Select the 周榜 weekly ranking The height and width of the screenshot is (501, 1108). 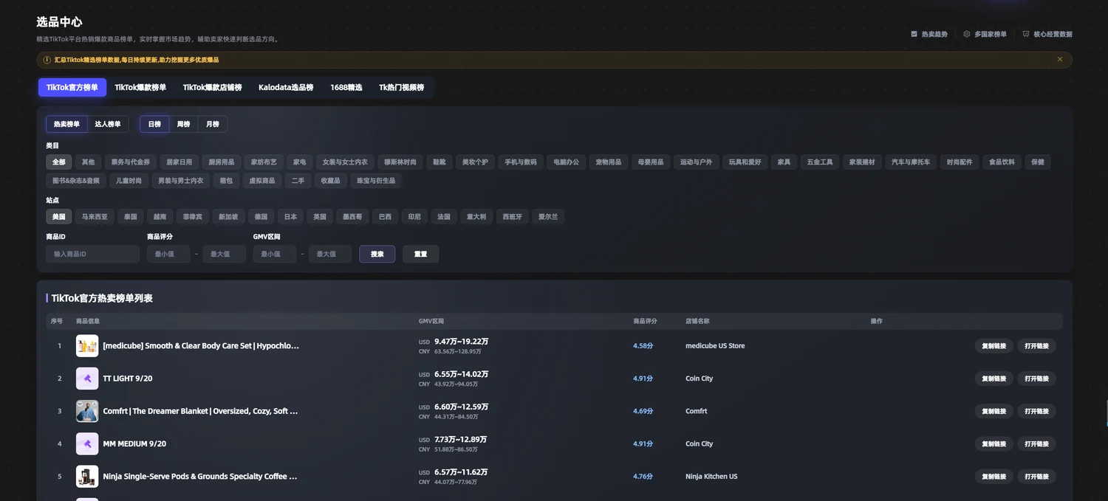(183, 124)
